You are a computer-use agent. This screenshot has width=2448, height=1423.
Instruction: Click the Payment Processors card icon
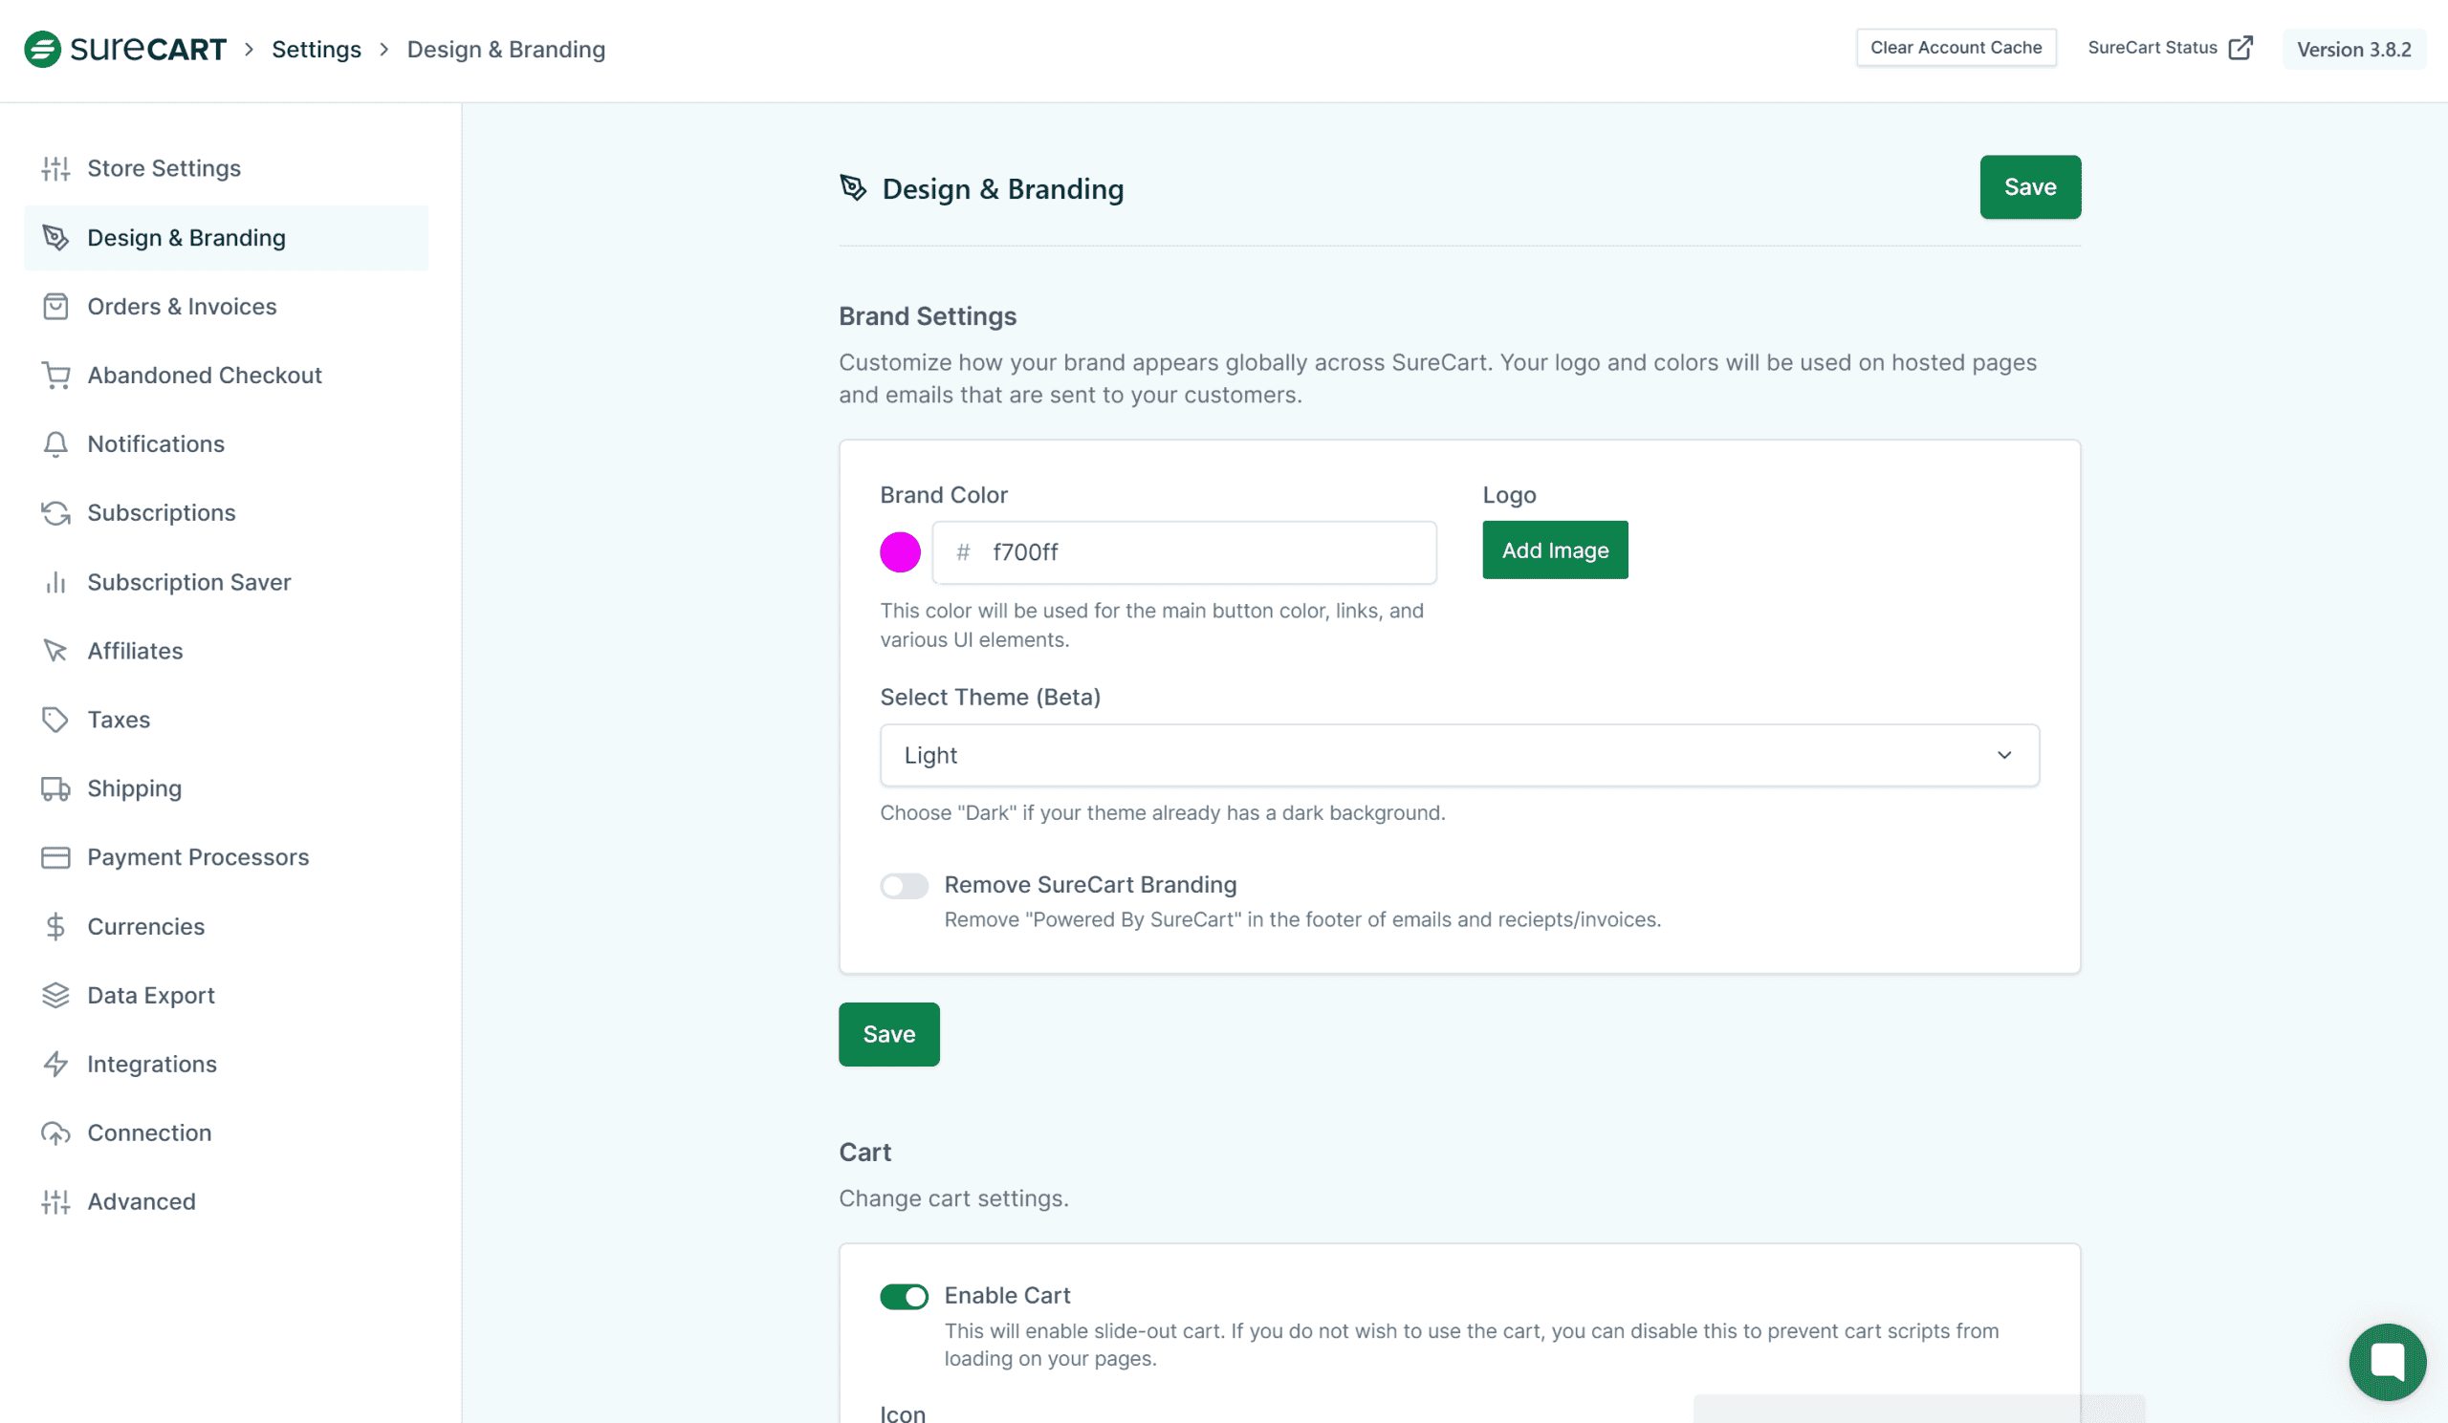pos(55,858)
